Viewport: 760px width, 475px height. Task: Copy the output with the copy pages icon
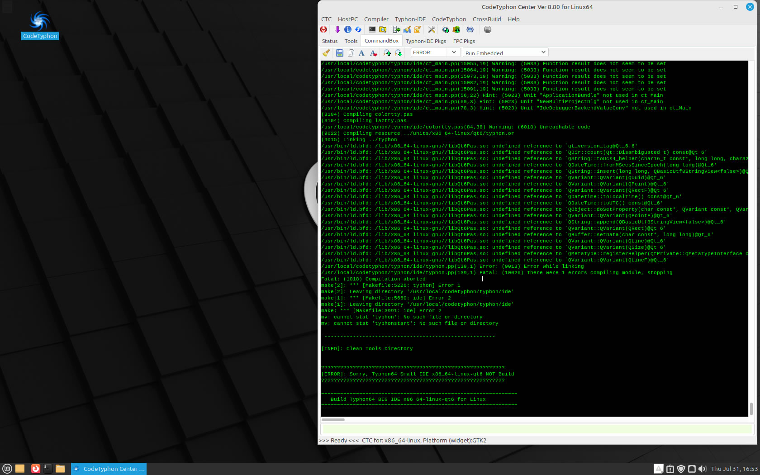[351, 53]
